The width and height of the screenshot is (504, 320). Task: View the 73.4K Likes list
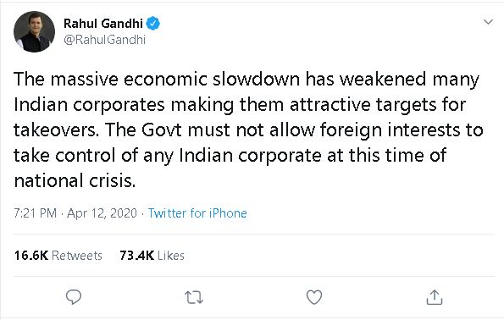click(x=152, y=256)
